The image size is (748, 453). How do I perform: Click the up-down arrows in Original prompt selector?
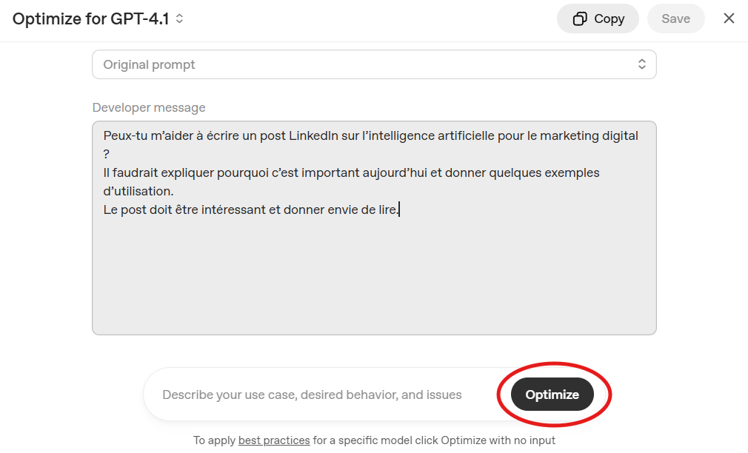pyautogui.click(x=641, y=64)
